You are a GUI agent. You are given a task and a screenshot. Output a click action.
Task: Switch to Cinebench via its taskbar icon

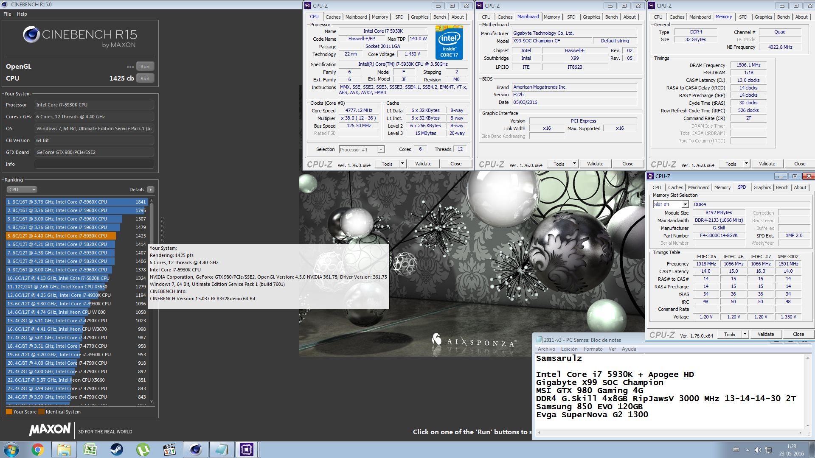click(x=196, y=450)
